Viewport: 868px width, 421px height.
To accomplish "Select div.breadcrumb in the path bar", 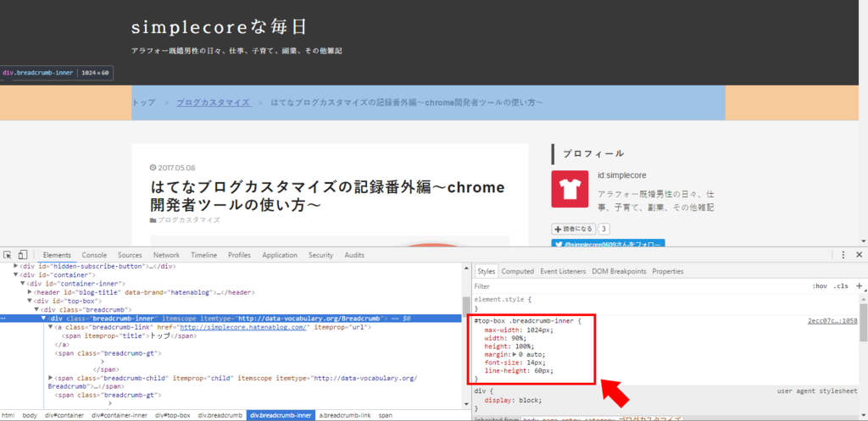I will [x=220, y=415].
